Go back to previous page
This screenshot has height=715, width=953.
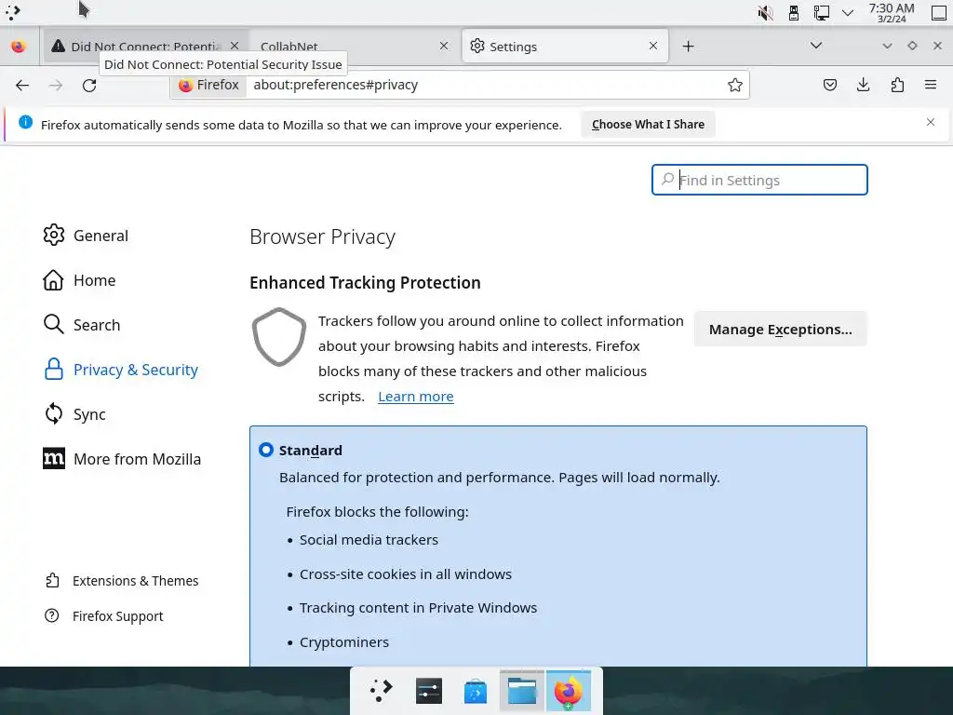pyautogui.click(x=22, y=85)
